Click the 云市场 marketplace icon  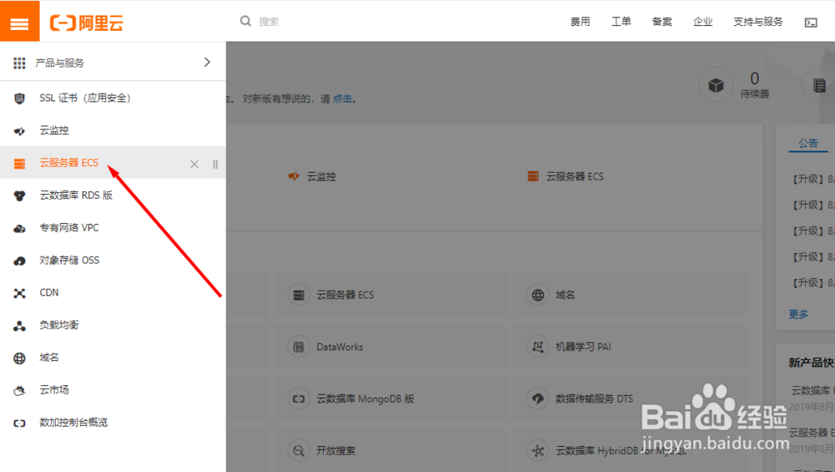20,391
